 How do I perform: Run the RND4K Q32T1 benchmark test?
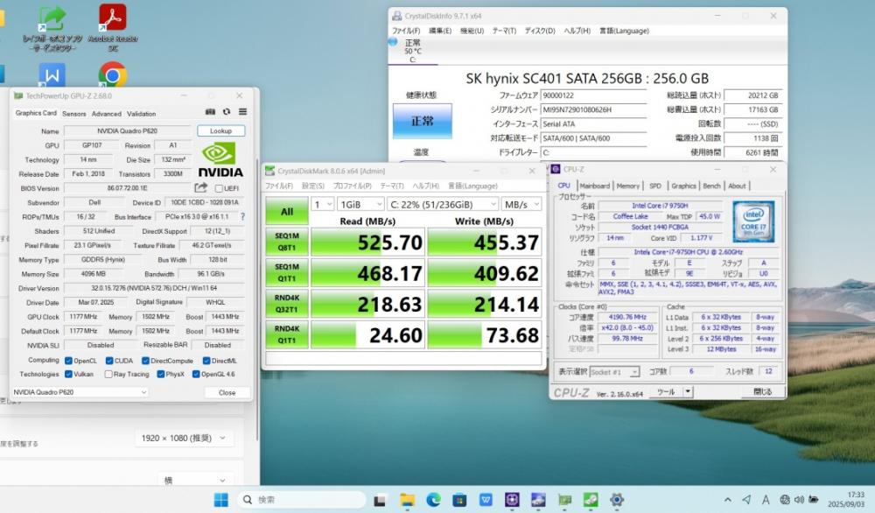(x=287, y=304)
